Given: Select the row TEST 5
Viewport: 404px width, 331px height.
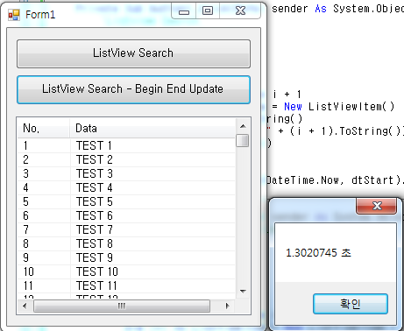Looking at the screenshot, I should pyautogui.click(x=126, y=201).
